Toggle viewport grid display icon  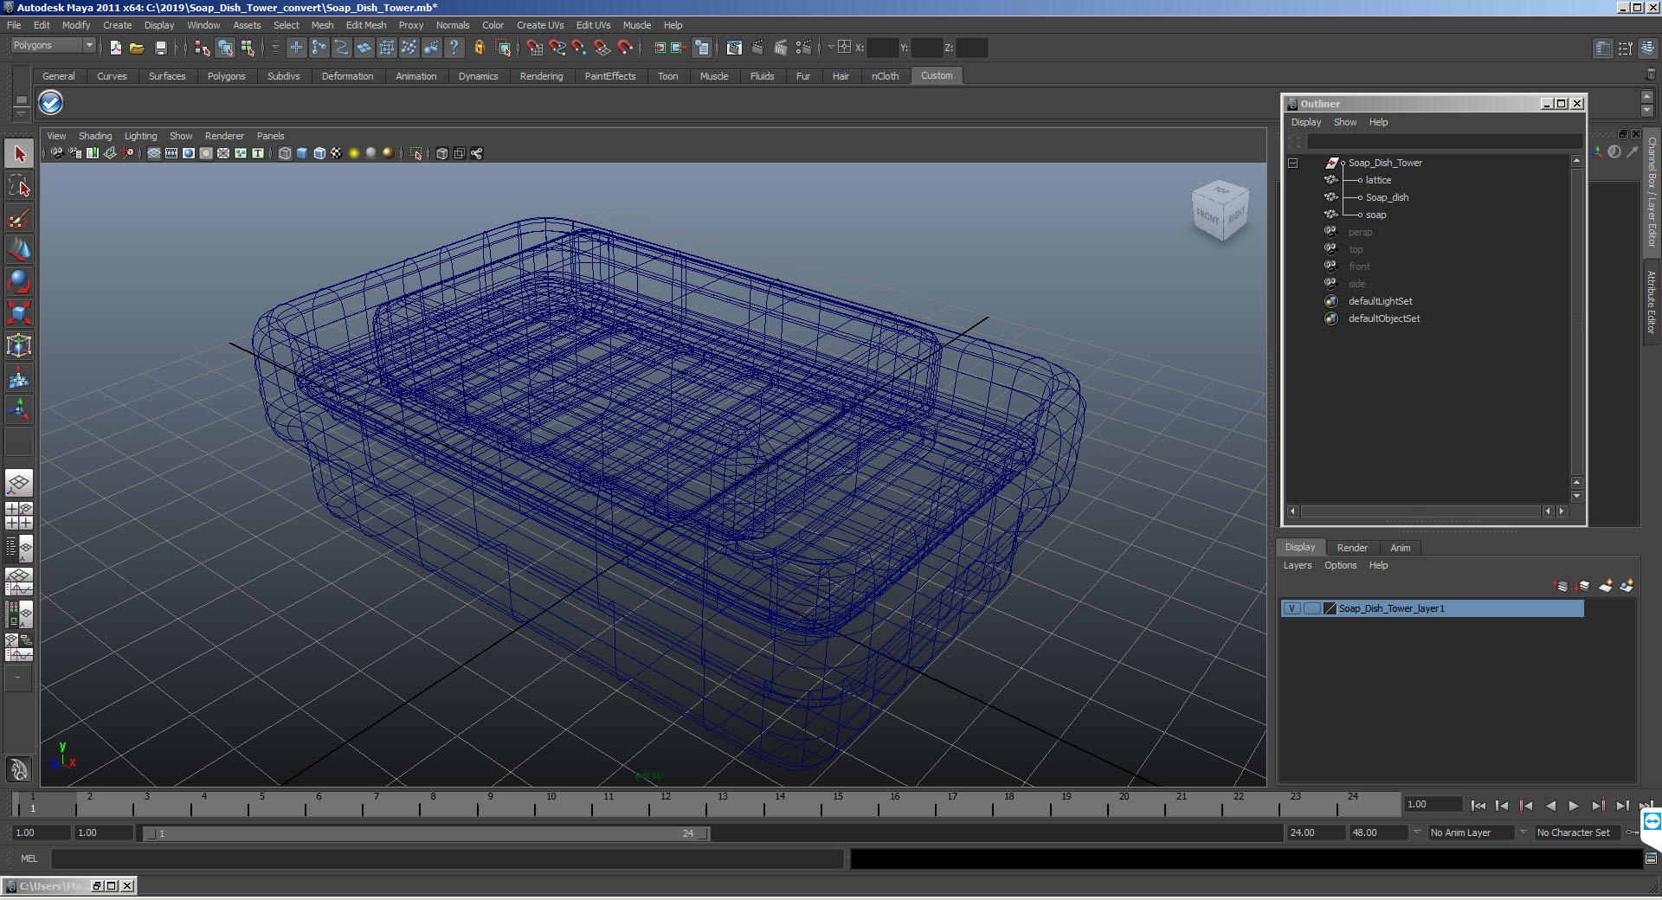click(x=154, y=153)
